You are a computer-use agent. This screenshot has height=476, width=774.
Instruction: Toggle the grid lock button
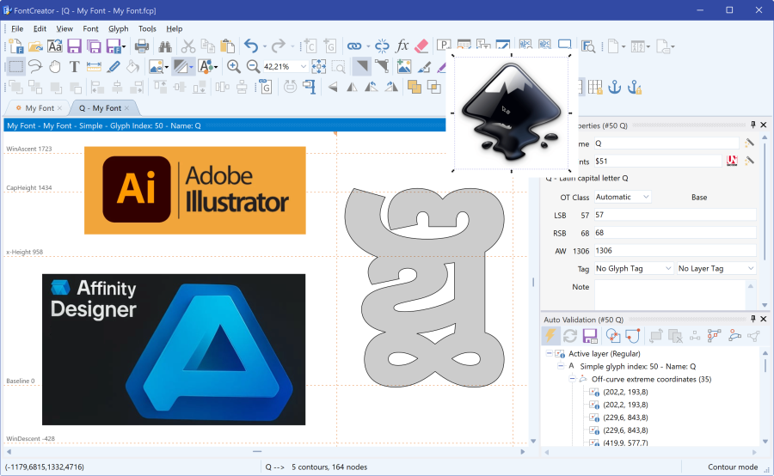click(595, 88)
